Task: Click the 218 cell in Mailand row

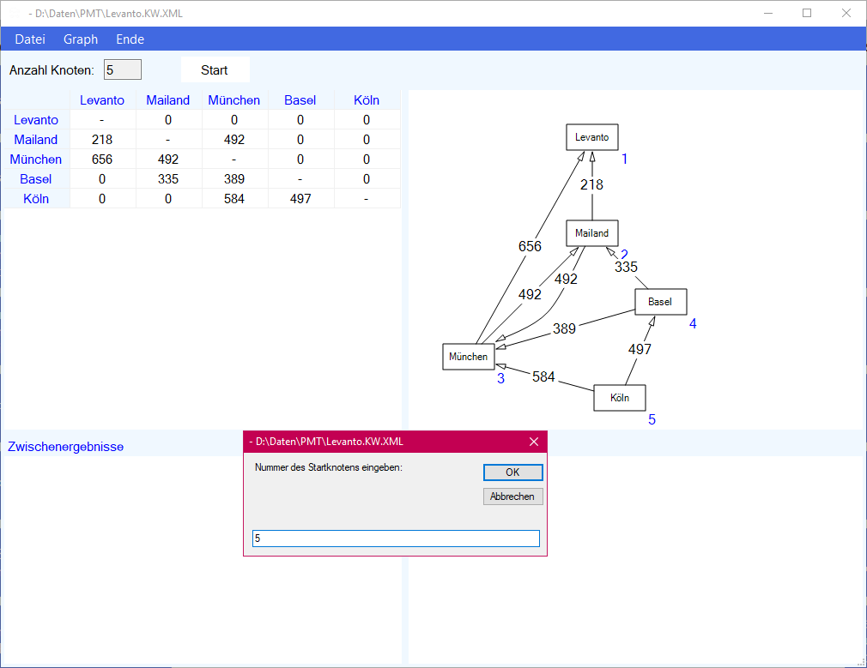Action: (102, 140)
